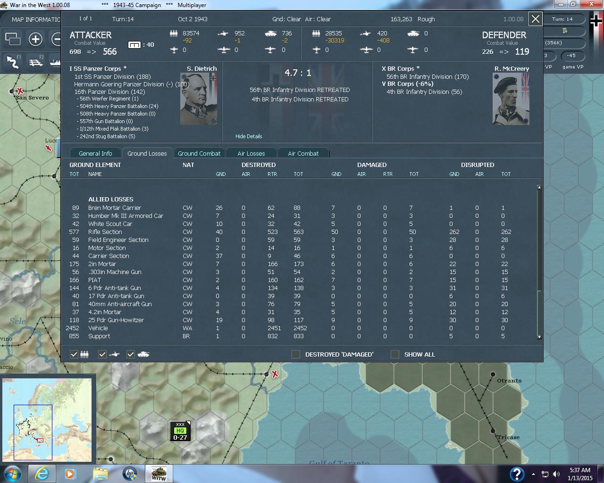Click the green cross icon under Turn 14
This screenshot has height=483, width=604.
point(565,31)
